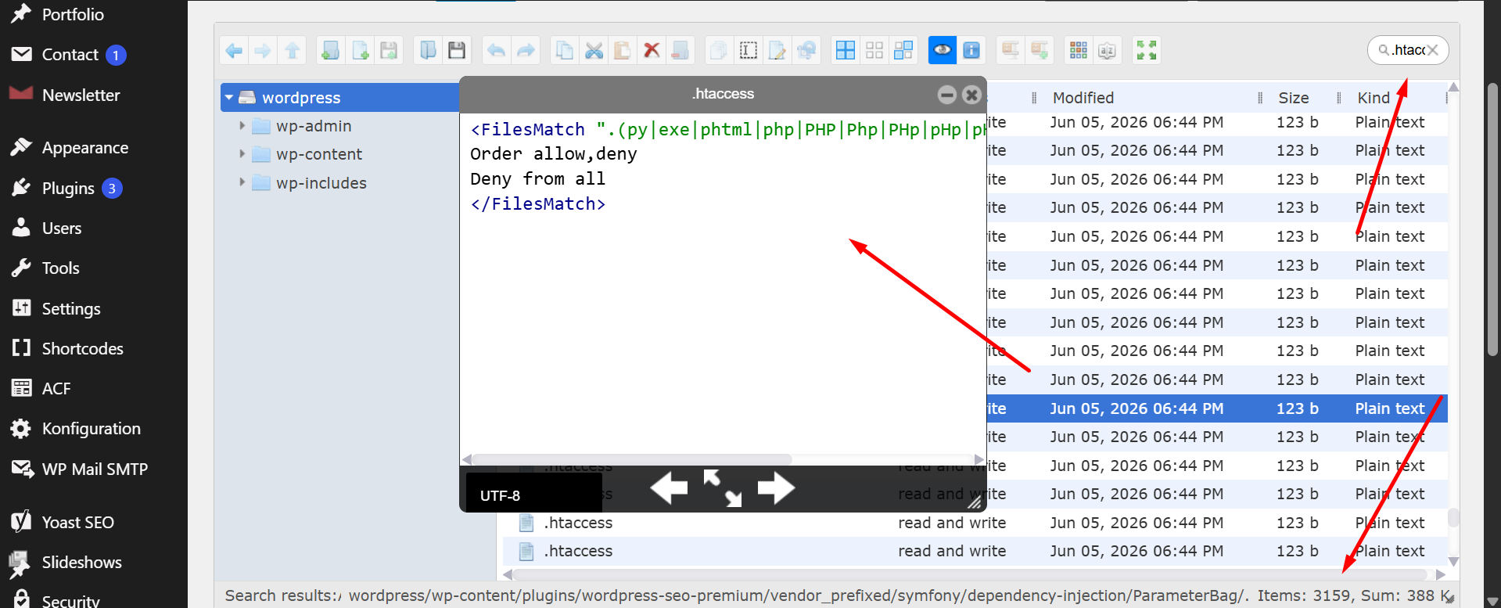Switch file view with the colored grid icon
Image resolution: width=1501 pixels, height=608 pixels.
click(1079, 51)
